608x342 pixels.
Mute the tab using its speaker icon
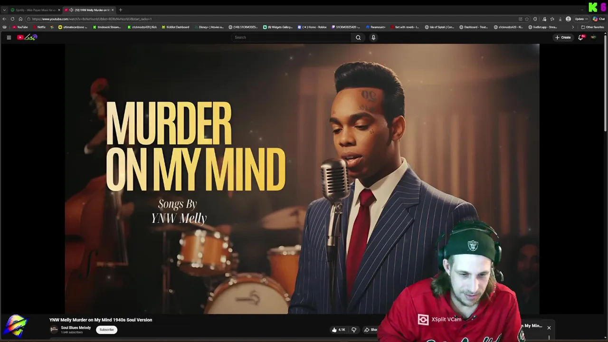71,10
